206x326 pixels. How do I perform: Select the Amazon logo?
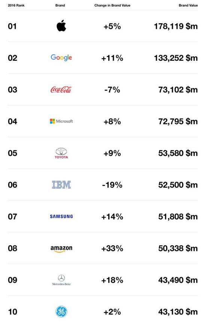61,249
